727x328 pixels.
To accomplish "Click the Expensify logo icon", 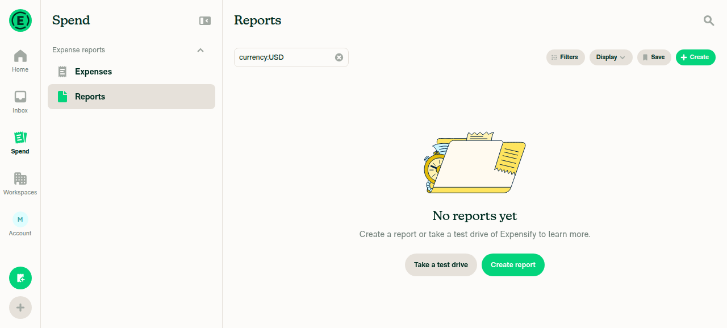I will point(20,20).
